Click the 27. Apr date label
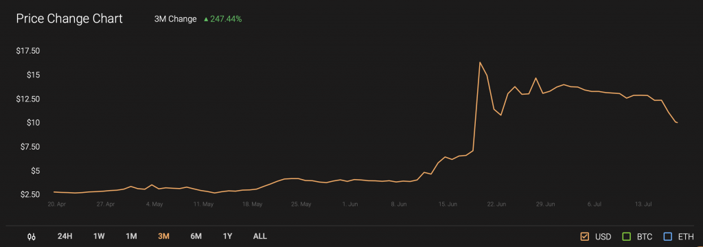 105,204
